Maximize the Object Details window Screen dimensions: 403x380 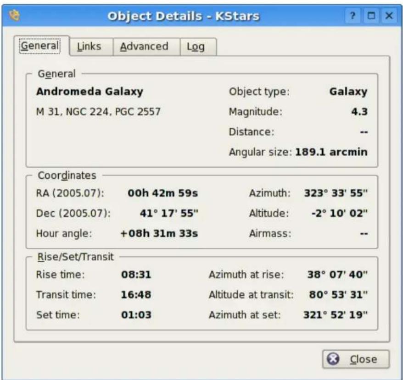[x=371, y=16]
